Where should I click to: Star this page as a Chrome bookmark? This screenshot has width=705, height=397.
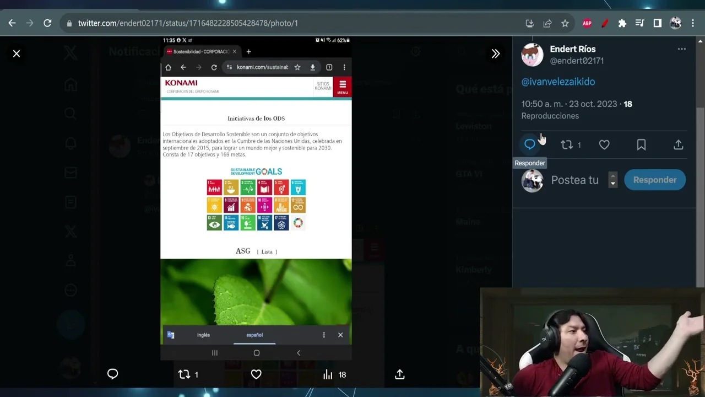tap(565, 23)
